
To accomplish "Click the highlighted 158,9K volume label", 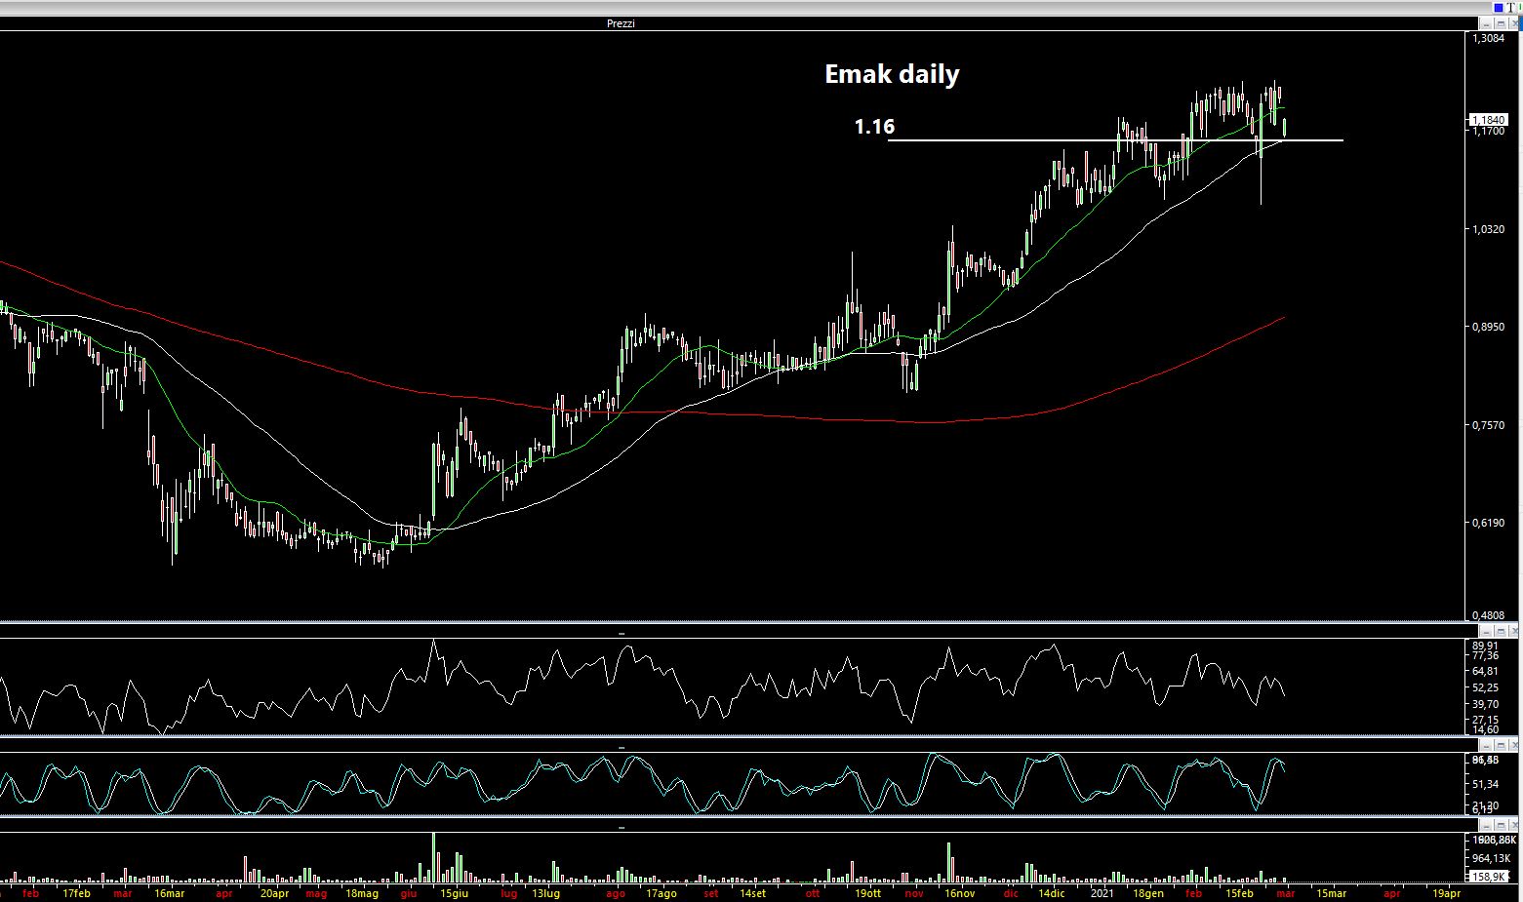I will [1489, 877].
